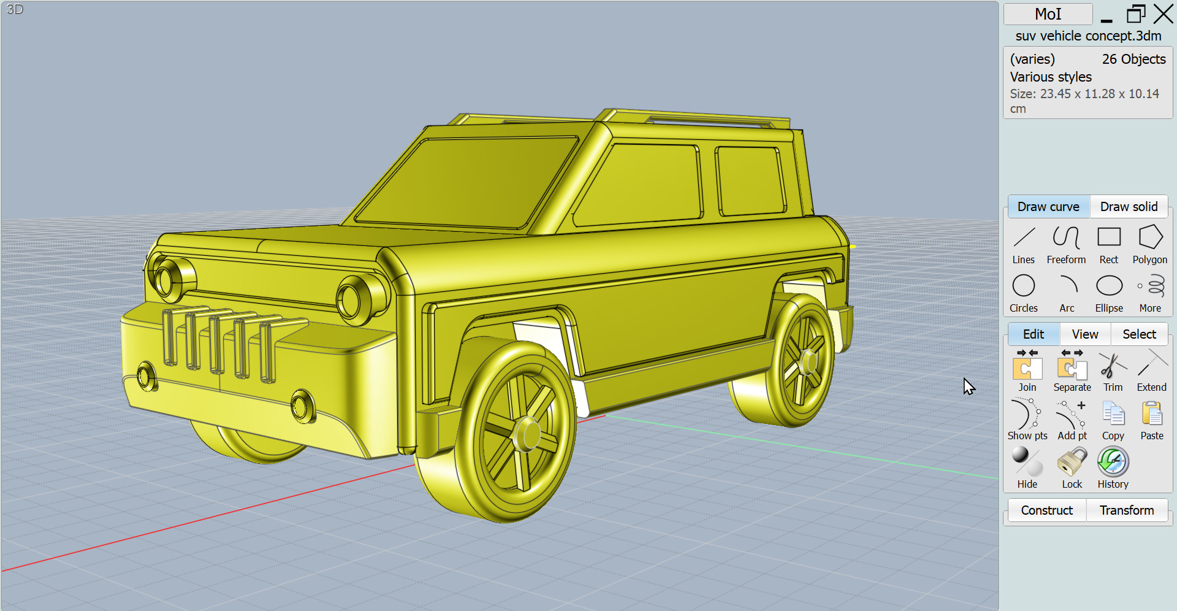Open the MoI application menu button
The height and width of the screenshot is (611, 1177).
pyautogui.click(x=1048, y=14)
